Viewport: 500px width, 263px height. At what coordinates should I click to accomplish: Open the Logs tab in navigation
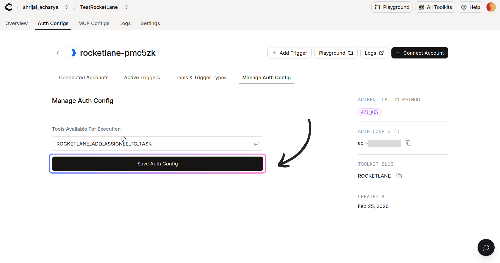[x=125, y=23]
